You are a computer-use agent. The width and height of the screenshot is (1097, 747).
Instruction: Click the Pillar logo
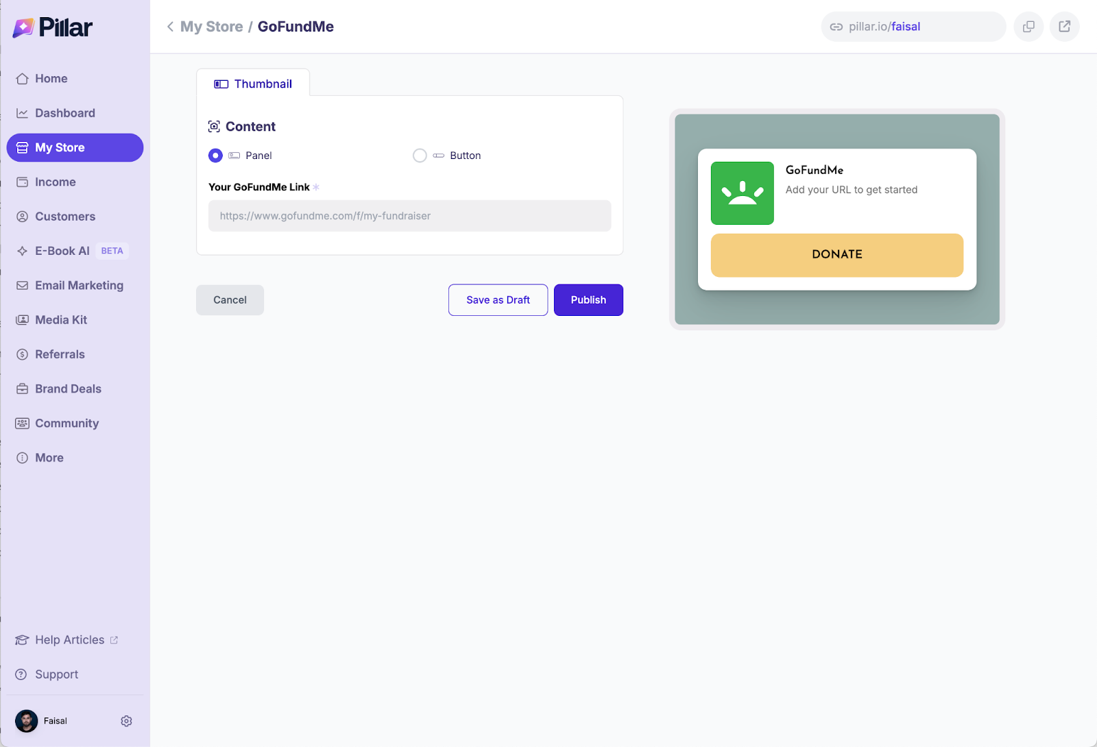(52, 27)
